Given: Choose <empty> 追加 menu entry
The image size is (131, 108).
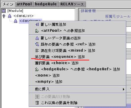Looking at the screenshot, I should coord(77,82).
